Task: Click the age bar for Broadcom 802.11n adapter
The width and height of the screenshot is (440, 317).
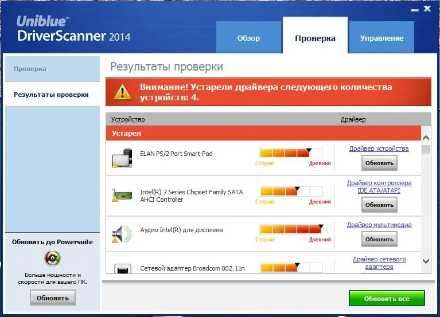Action: tap(291, 267)
